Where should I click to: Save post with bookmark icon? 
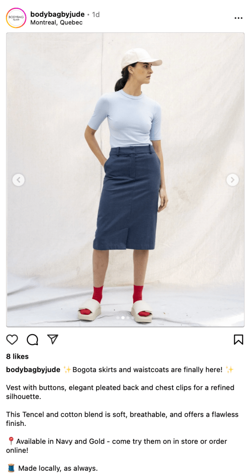[x=238, y=339]
